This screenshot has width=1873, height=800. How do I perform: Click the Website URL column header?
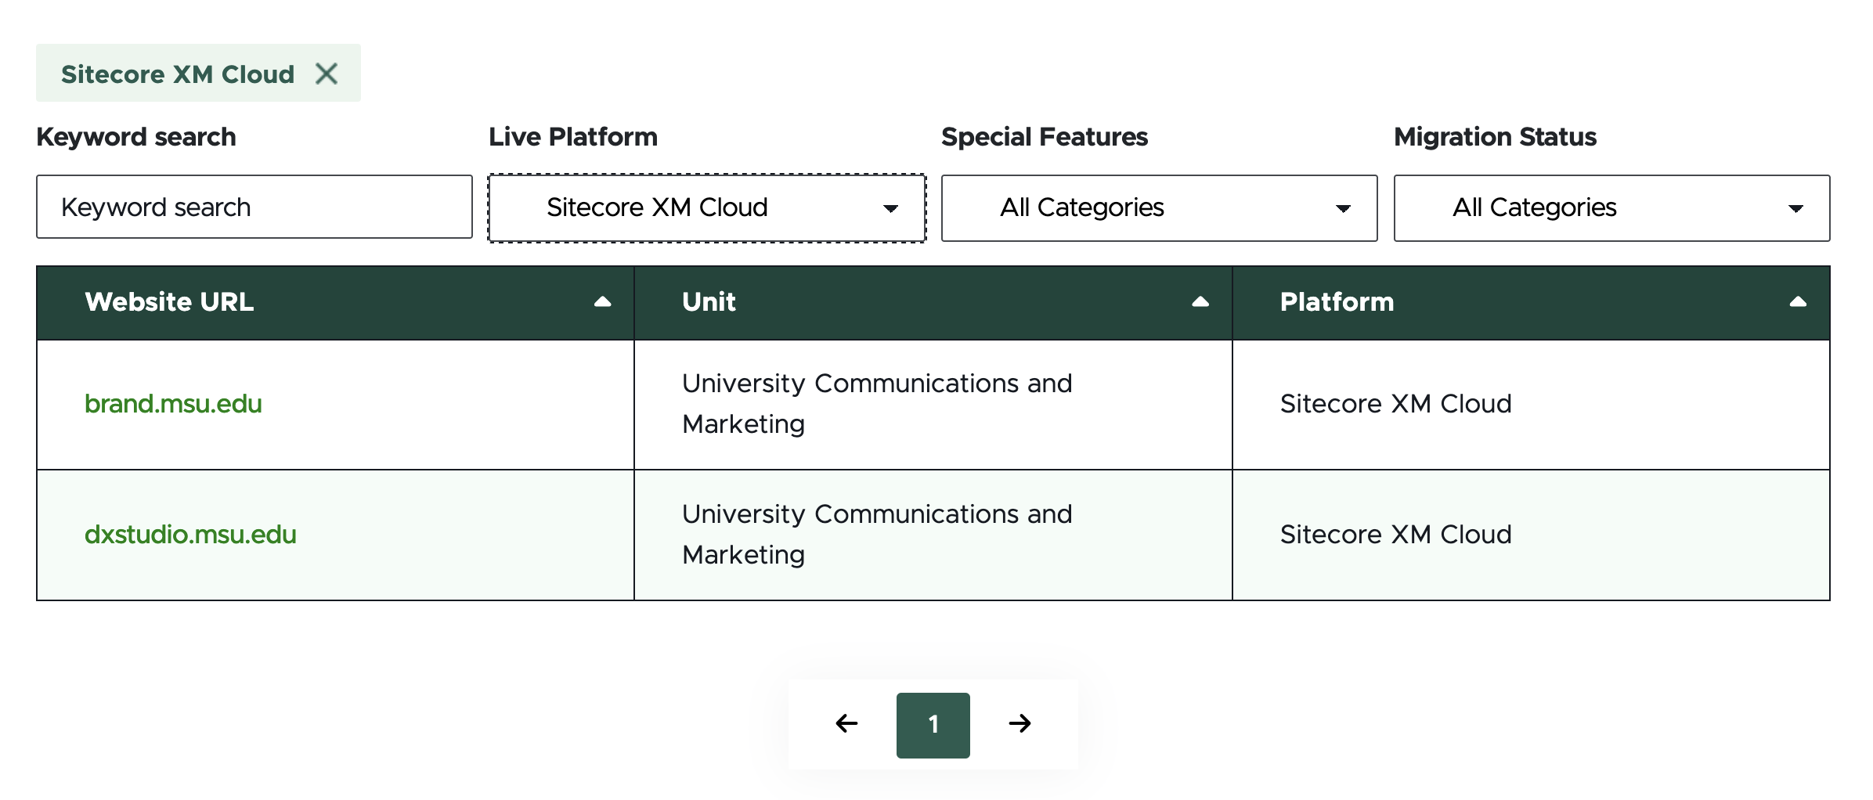click(x=335, y=303)
